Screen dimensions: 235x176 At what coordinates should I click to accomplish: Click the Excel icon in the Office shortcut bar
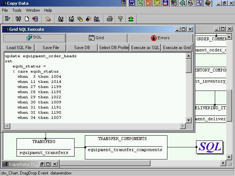pos(140,3)
